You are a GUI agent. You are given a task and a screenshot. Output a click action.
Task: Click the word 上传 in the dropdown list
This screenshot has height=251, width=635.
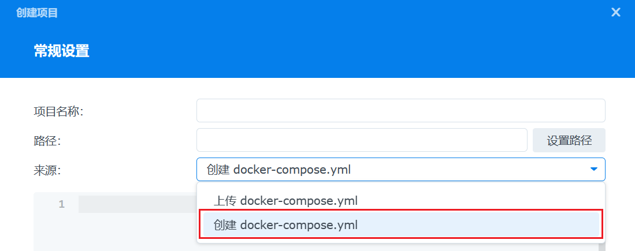coord(225,201)
